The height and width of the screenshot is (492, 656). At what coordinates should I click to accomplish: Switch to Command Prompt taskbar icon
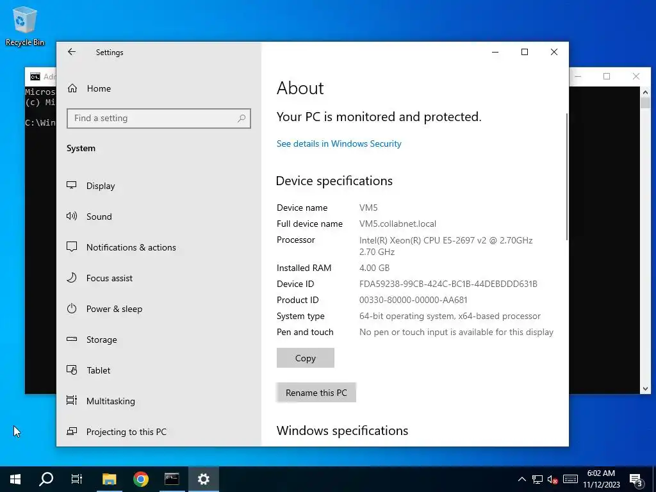pyautogui.click(x=172, y=479)
